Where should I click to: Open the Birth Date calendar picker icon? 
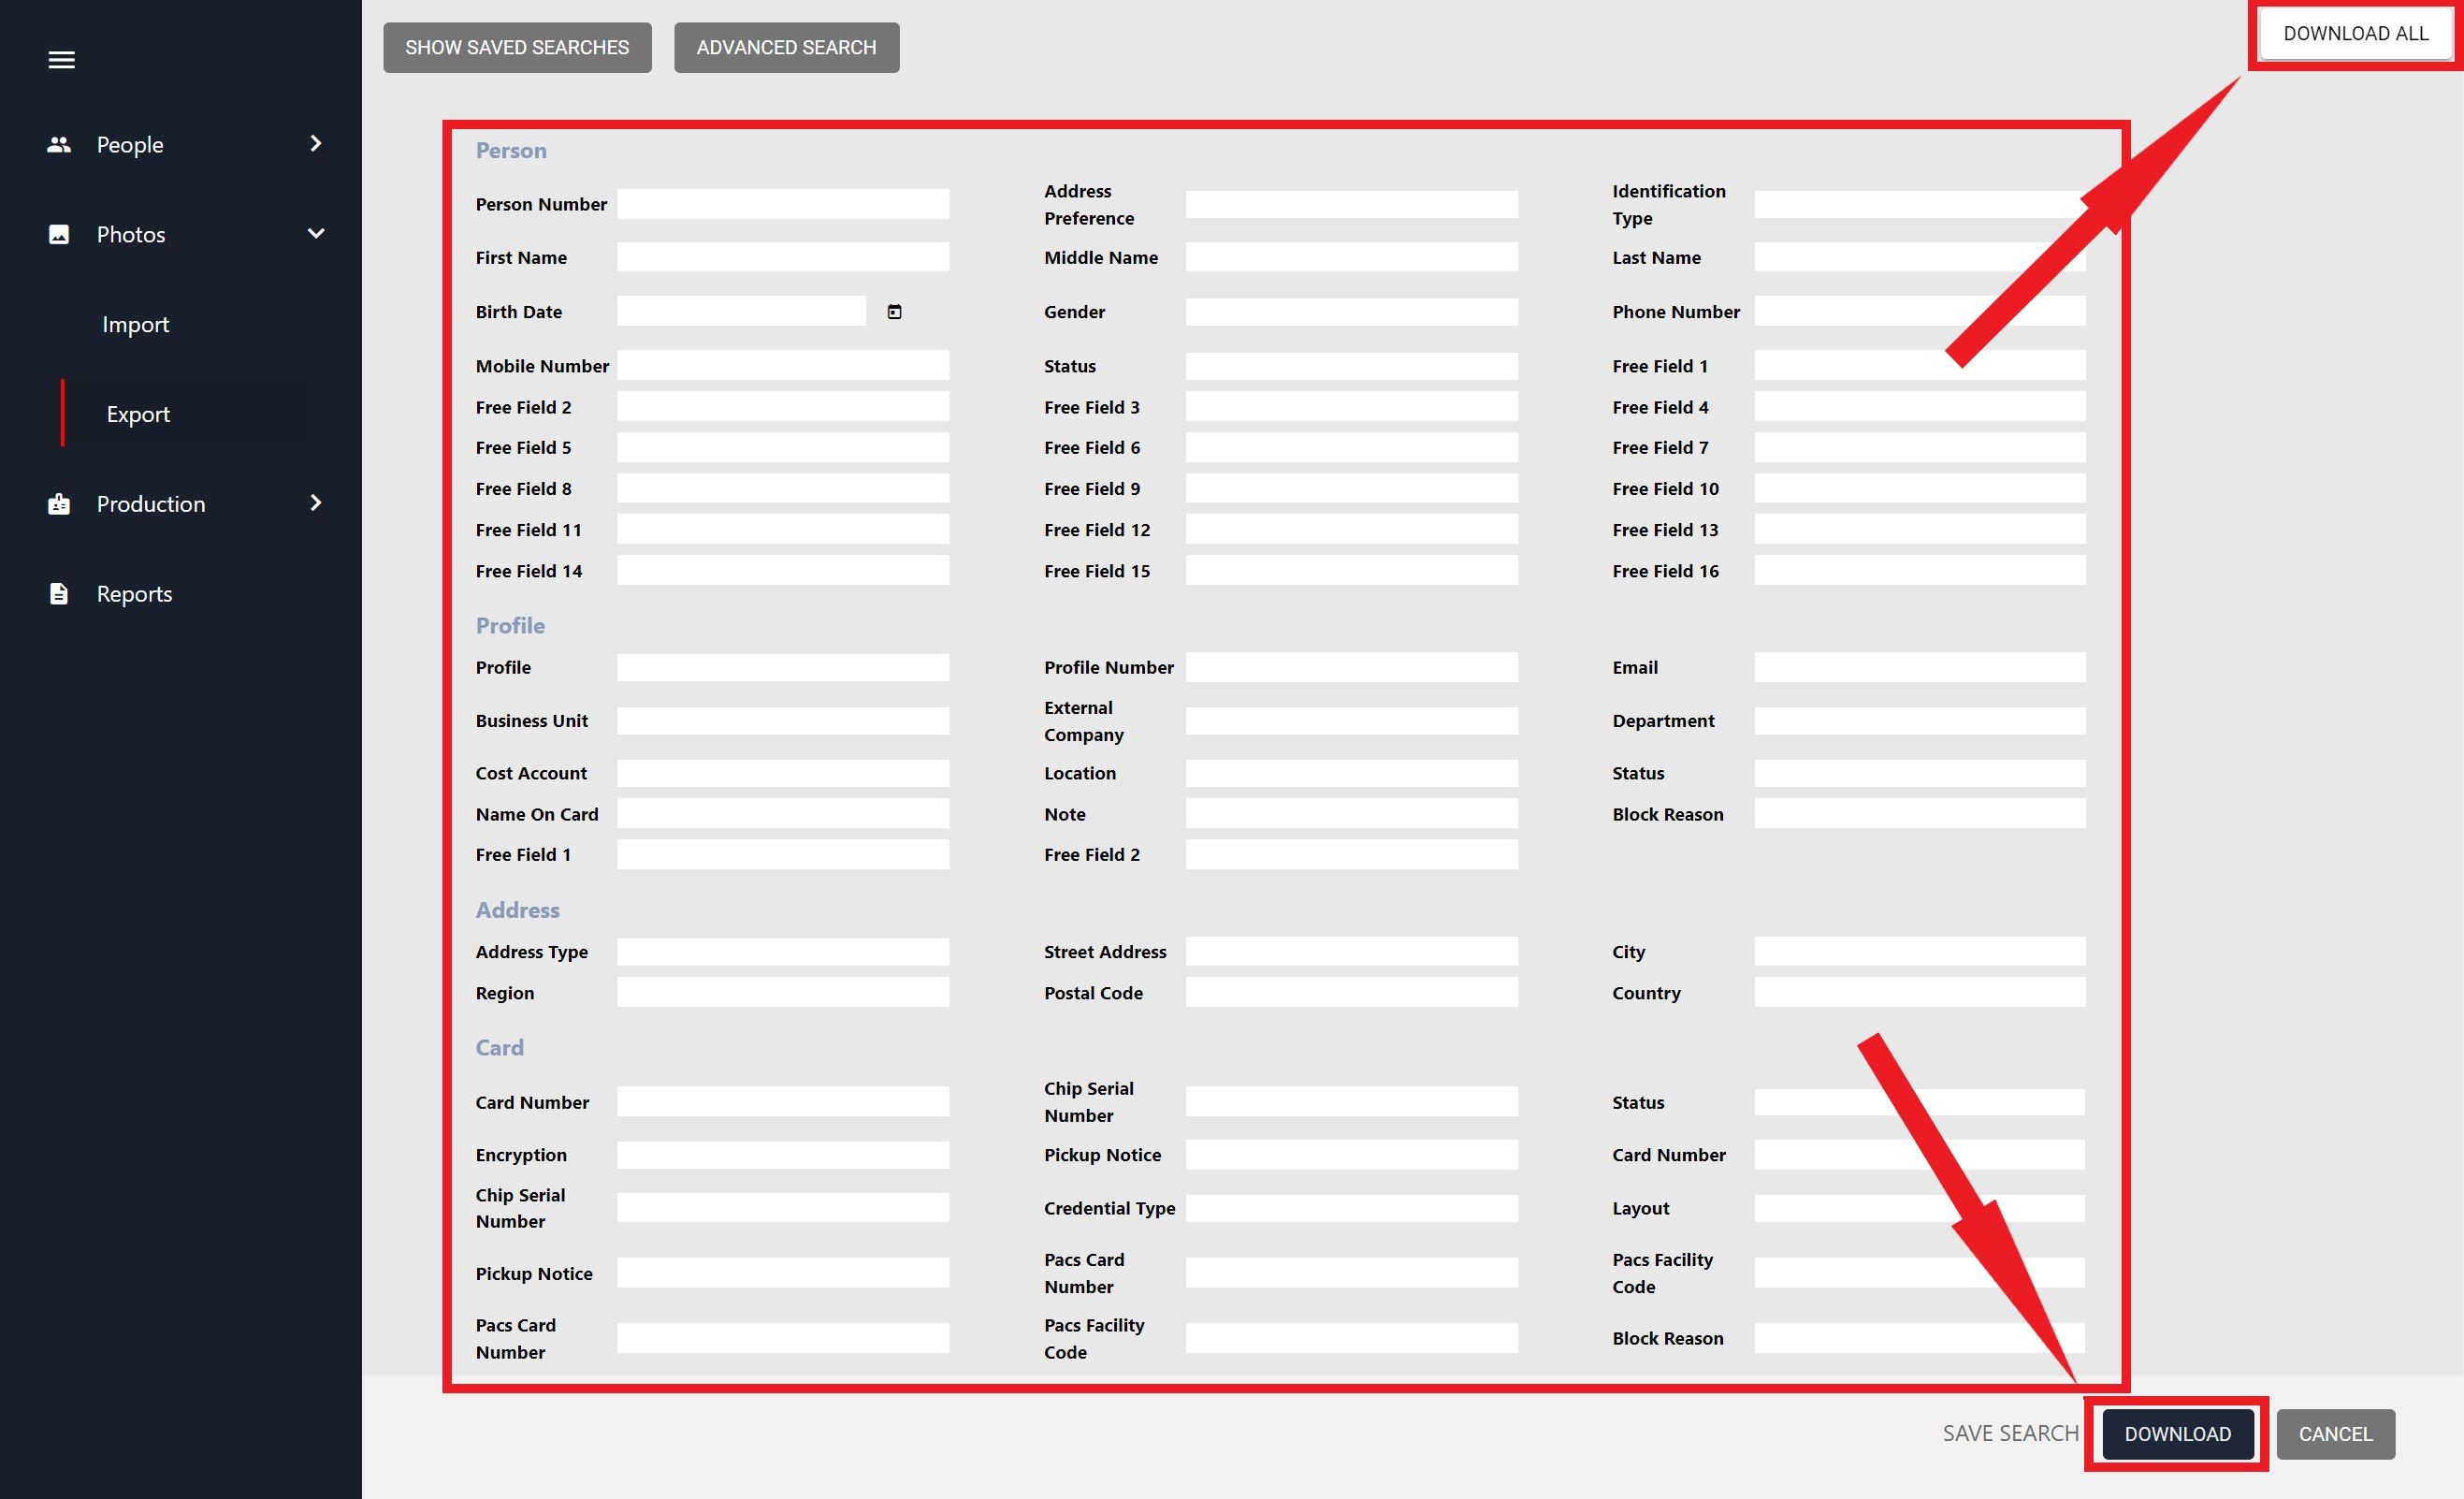coord(894,312)
